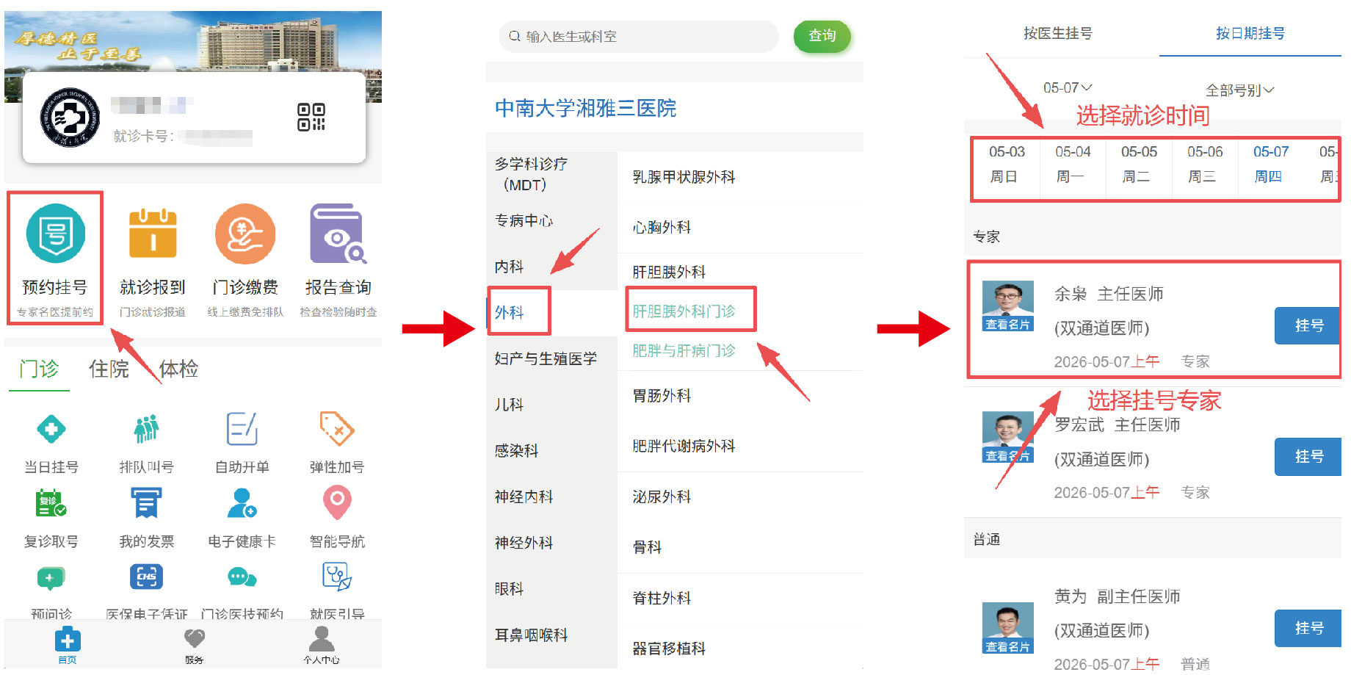Image resolution: width=1351 pixels, height=675 pixels.
Task: Select 多学科诊疗 (MDT) category
Action: point(551,175)
